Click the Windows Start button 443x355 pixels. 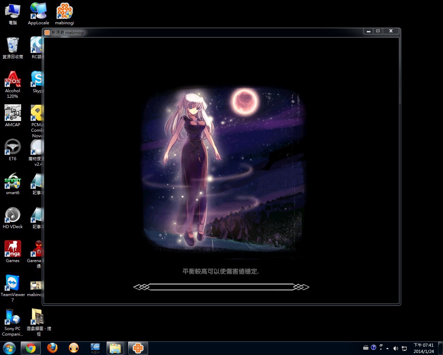pos(9,348)
